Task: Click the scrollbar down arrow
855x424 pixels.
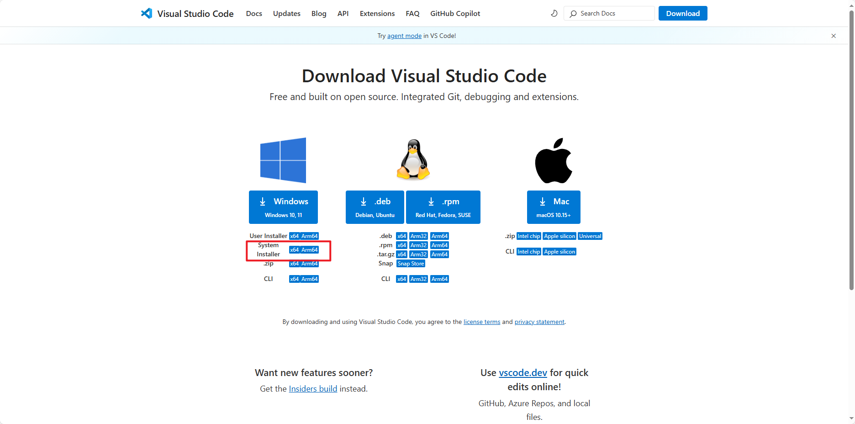Action: pyautogui.click(x=851, y=418)
